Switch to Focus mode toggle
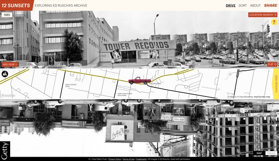The width and height of the screenshot is (279, 161). tap(271, 153)
